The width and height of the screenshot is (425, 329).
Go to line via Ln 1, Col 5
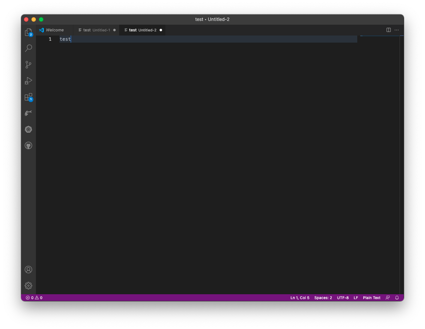tap(300, 298)
